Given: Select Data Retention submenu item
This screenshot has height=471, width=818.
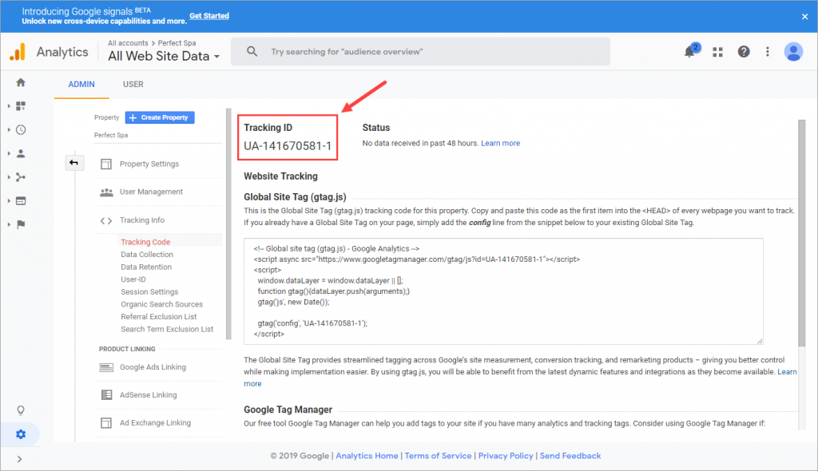Looking at the screenshot, I should tap(146, 267).
